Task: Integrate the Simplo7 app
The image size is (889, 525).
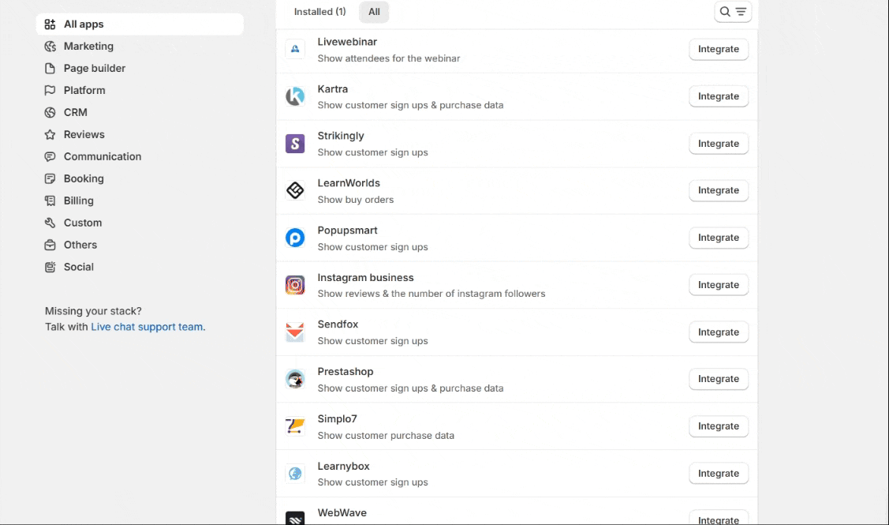Action: pyautogui.click(x=719, y=426)
